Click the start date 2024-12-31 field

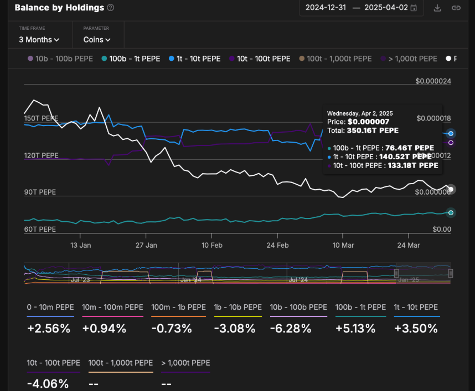326,8
